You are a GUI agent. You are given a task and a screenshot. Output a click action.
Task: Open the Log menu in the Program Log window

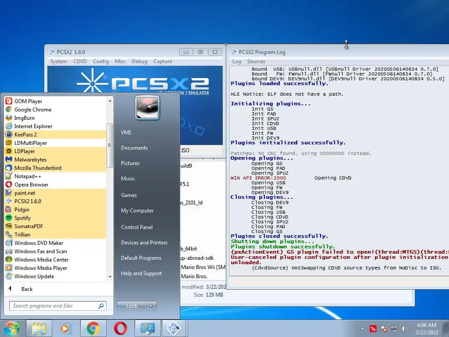[236, 61]
